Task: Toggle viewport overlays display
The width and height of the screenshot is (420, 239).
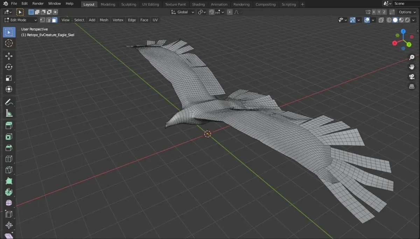Action: tap(367, 20)
